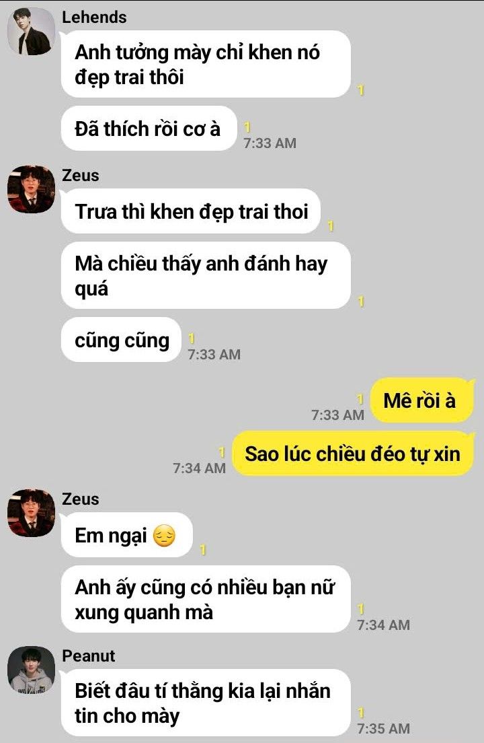Open first Zeus profile avatar near 'Trưa thì'

coord(31,189)
